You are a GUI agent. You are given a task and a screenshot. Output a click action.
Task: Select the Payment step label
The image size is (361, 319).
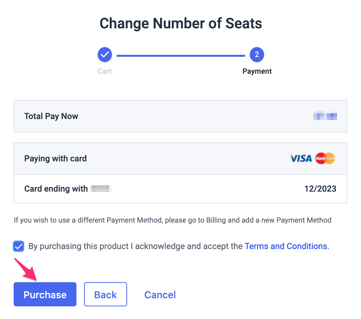pyautogui.click(x=257, y=71)
